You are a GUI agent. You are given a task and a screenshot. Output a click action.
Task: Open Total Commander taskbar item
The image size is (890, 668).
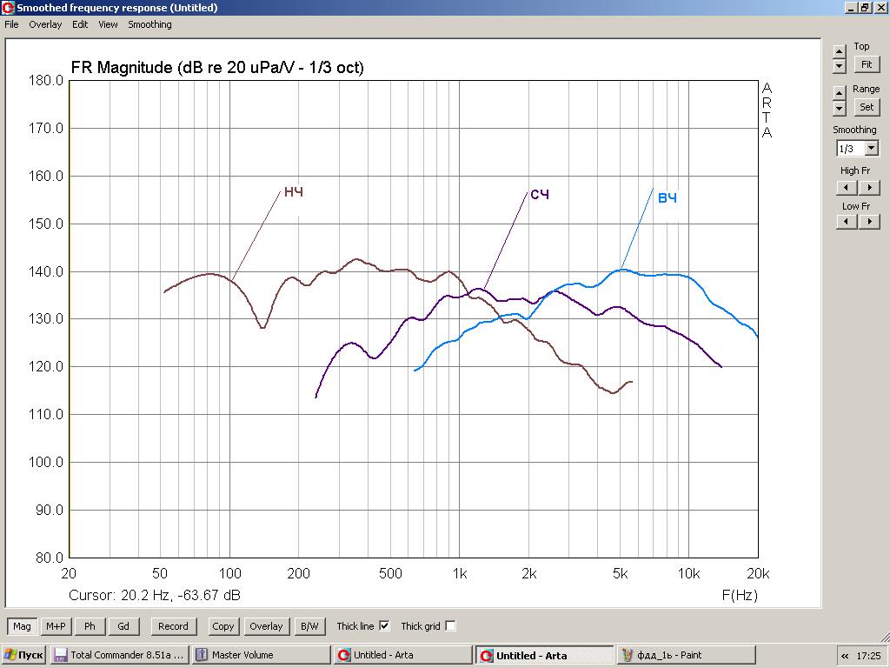pos(119,655)
